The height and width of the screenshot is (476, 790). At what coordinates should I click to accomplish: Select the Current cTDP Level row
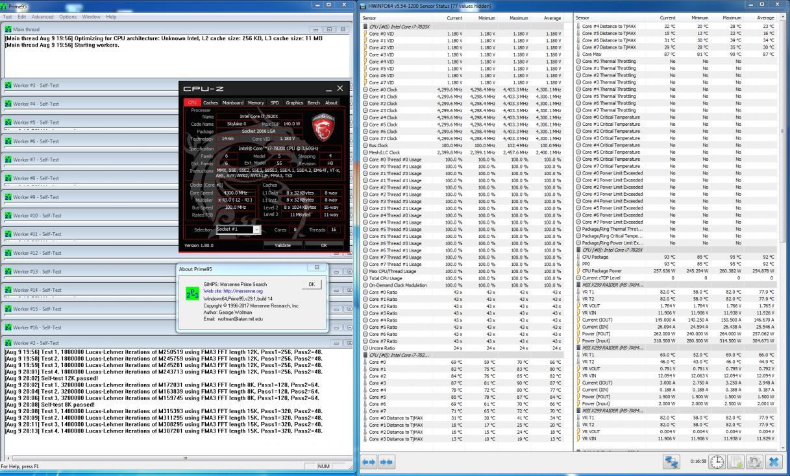pos(675,278)
